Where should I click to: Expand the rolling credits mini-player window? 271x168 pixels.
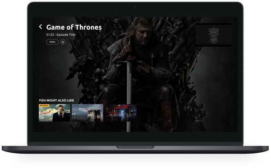pos(214,34)
